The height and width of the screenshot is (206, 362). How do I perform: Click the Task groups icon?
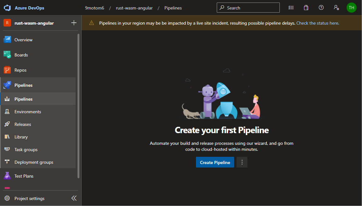[x=7, y=149]
